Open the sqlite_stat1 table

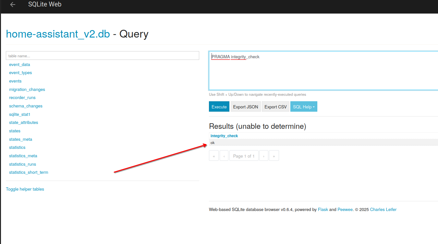pyautogui.click(x=19, y=114)
